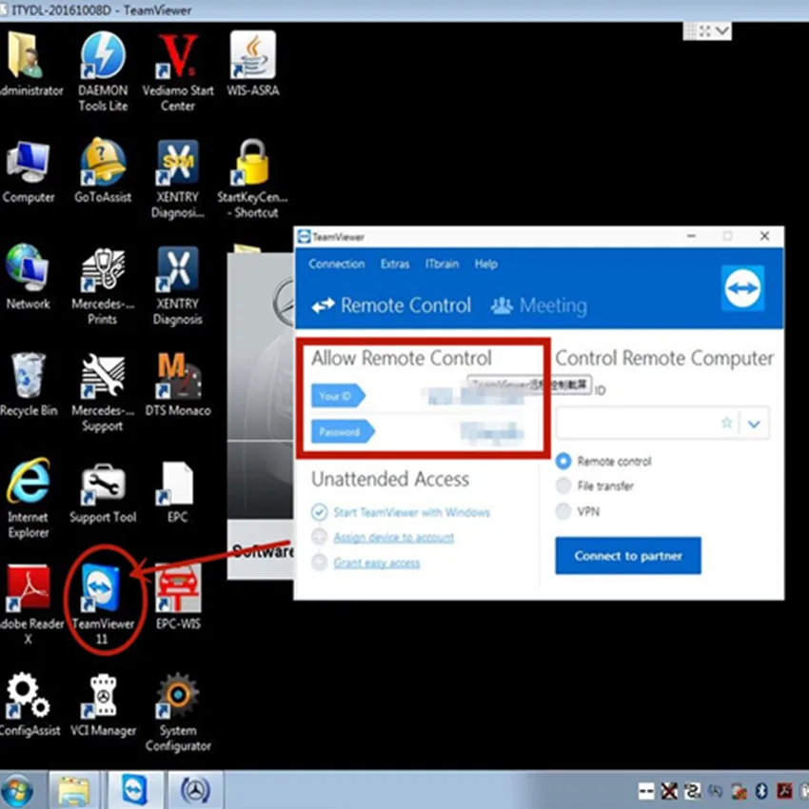This screenshot has height=809, width=809.
Task: Open the Internet Explorer icon
Action: coord(28,482)
